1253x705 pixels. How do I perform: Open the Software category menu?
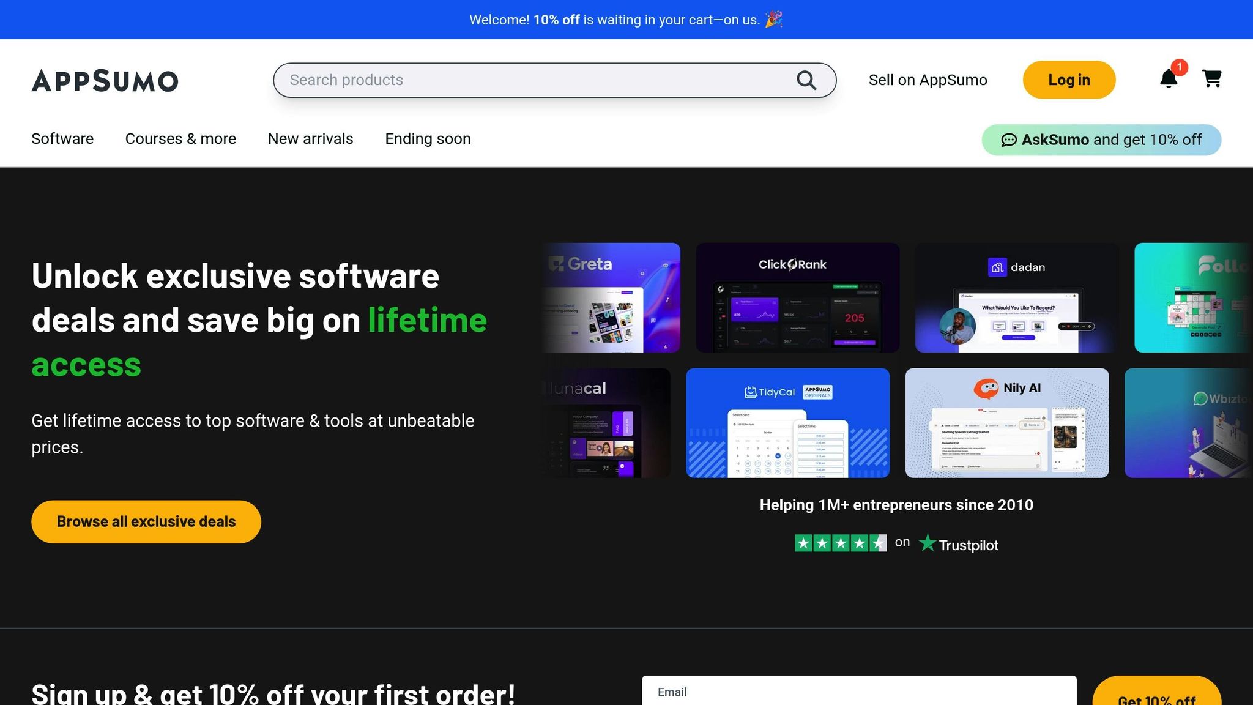[x=62, y=139]
